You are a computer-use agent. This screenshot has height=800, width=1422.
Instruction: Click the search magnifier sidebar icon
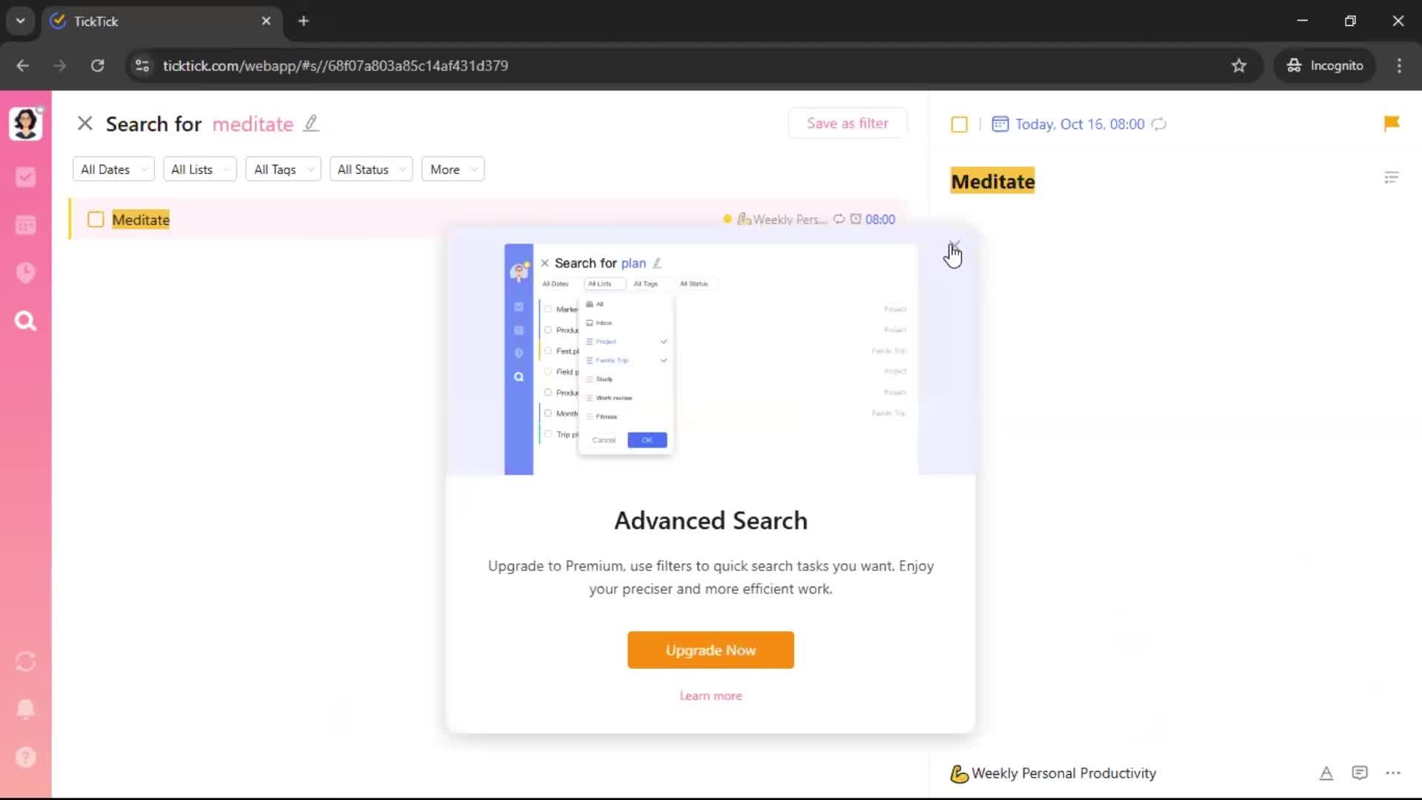tap(26, 321)
